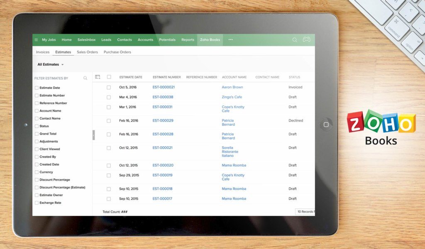Open the records per page selector
Viewport: 425px width, 249px height.
click(305, 211)
